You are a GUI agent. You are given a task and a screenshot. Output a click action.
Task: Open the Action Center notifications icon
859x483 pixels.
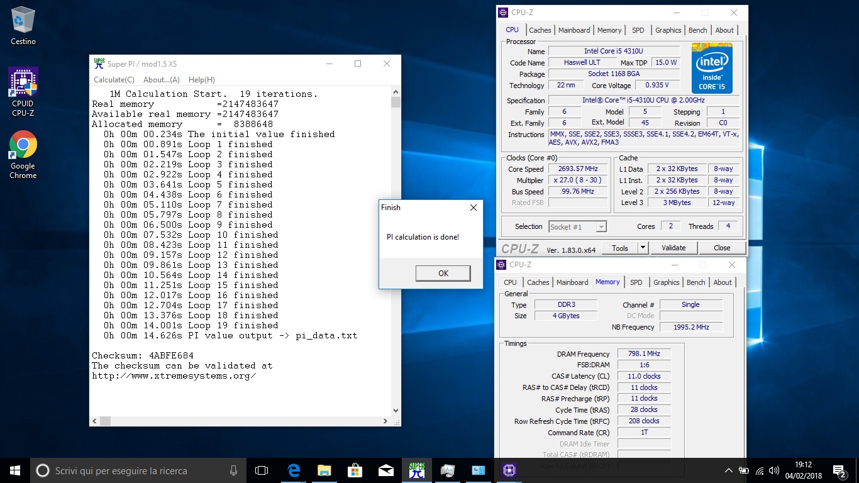tap(839, 470)
